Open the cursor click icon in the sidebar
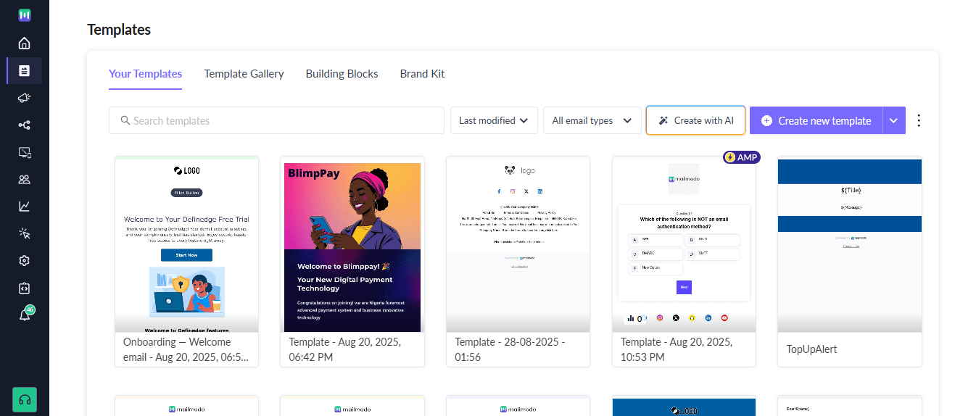The height and width of the screenshot is (416, 976). [x=24, y=233]
